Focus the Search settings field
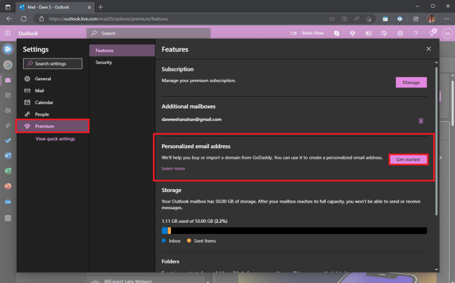455x283 pixels. [53, 64]
